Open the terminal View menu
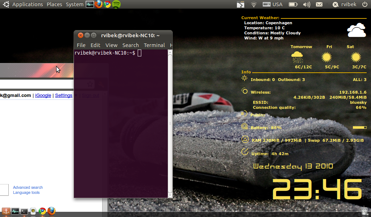Image resolution: width=371 pixels, height=217 pixels. (111, 45)
